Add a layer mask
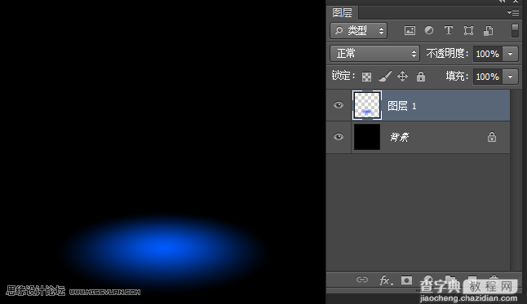Screen dimensions: 527x304 [x=406, y=280]
